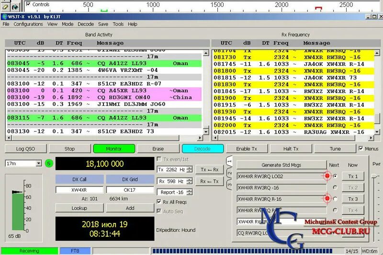Click Rx Frequency vertical scrollbar up arrow
Viewport: 383px width, 255px height.
pos(377,53)
